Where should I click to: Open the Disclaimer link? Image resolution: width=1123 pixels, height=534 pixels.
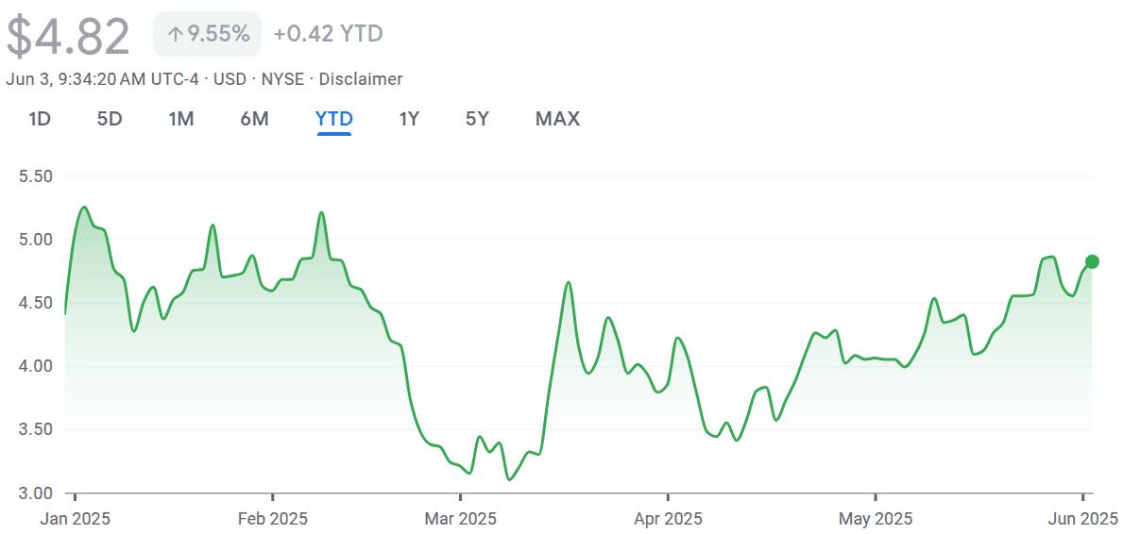click(x=361, y=79)
